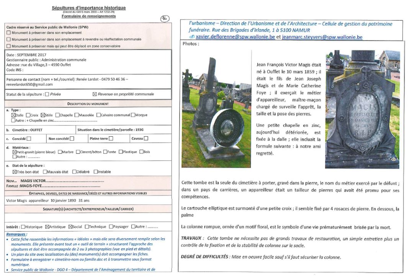
Task: Click the left tombstone photo with zinc chapel
Action: (216, 109)
